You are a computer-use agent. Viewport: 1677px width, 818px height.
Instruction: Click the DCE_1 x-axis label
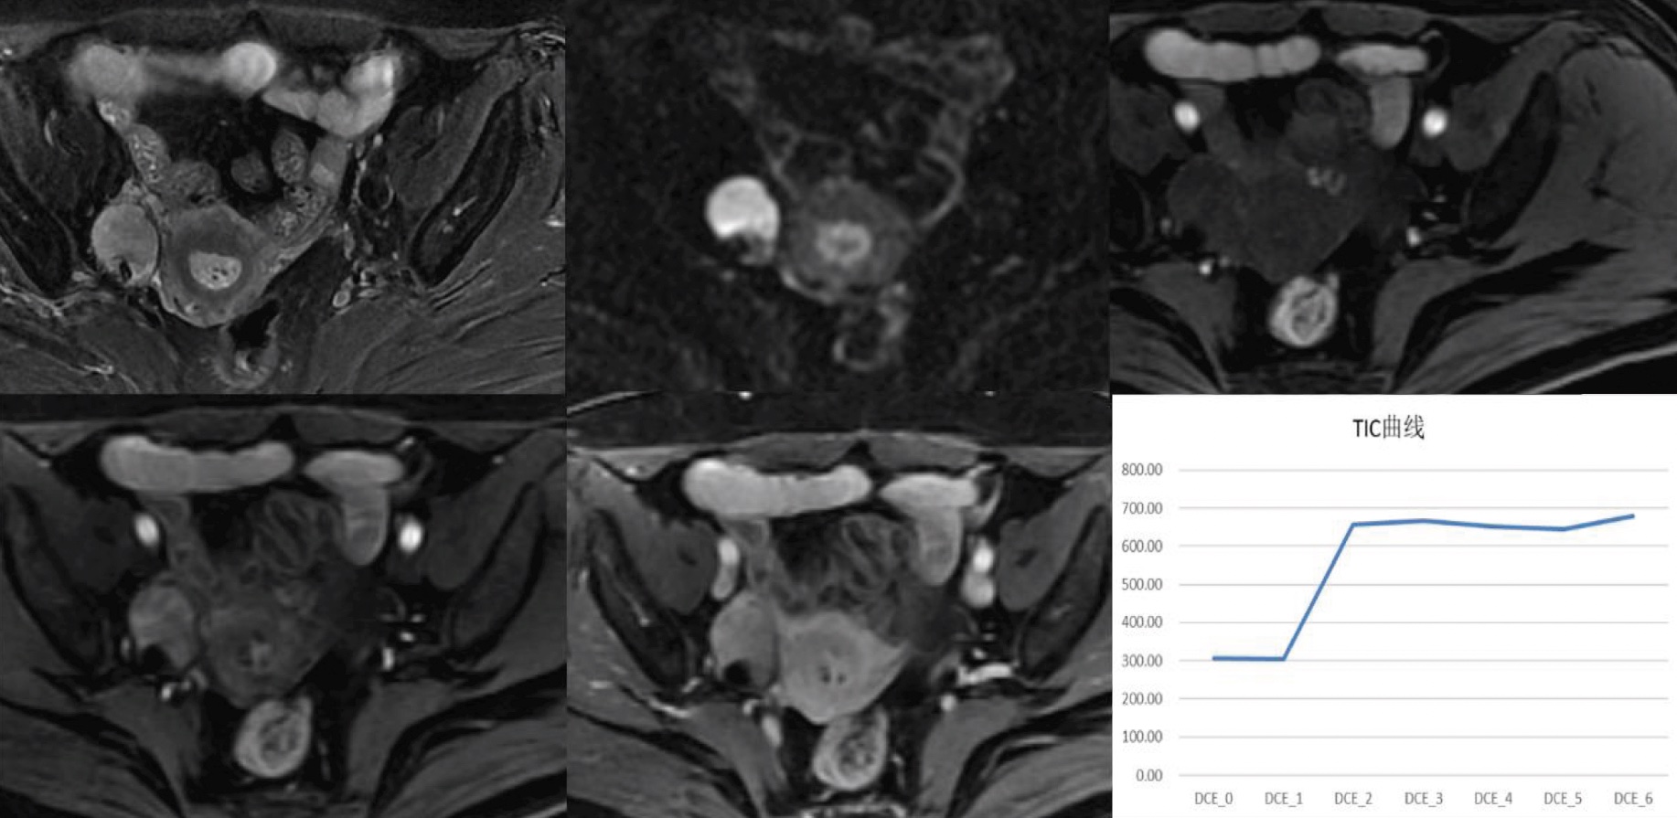(x=1283, y=799)
